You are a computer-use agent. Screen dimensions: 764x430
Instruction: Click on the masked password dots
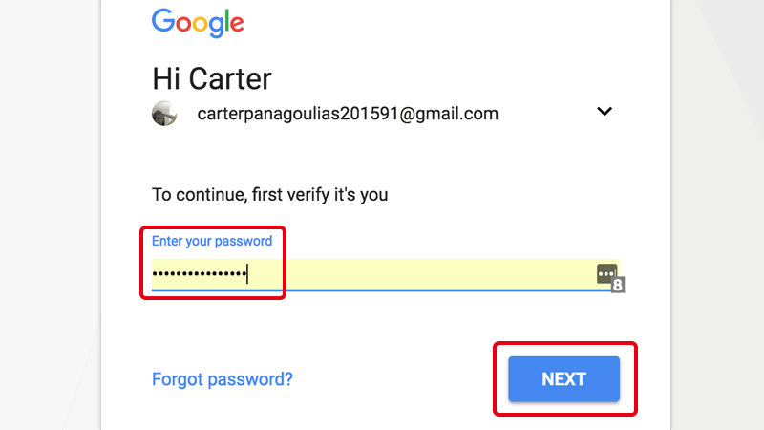pyautogui.click(x=199, y=275)
